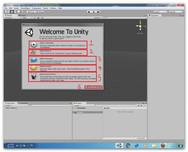Switch to the Game tab

[23, 15]
